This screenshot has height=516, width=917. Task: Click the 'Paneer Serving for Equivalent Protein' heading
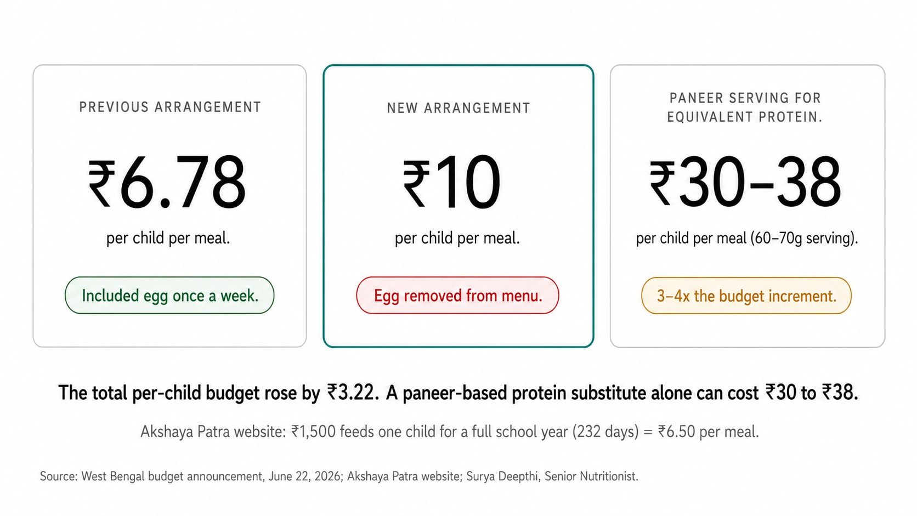(x=745, y=107)
